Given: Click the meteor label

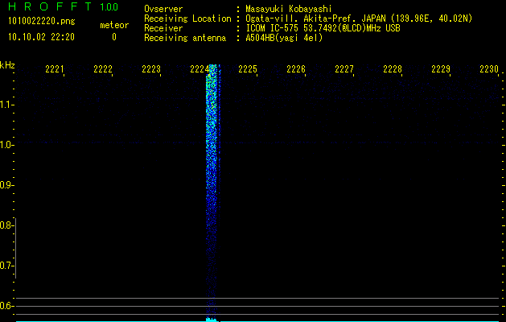Looking at the screenshot, I should pyautogui.click(x=114, y=25).
